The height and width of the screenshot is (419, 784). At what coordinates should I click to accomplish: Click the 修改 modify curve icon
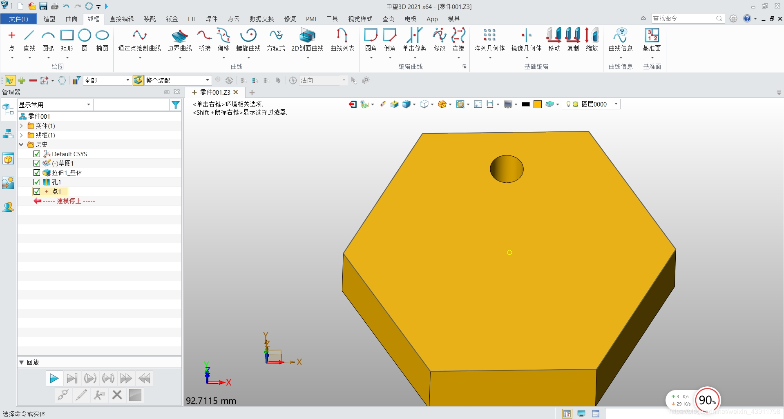[x=440, y=35]
